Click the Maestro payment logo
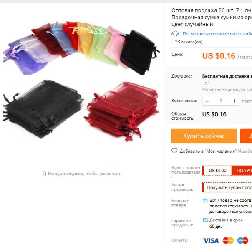The height and width of the screenshot is (244, 252). point(243,241)
